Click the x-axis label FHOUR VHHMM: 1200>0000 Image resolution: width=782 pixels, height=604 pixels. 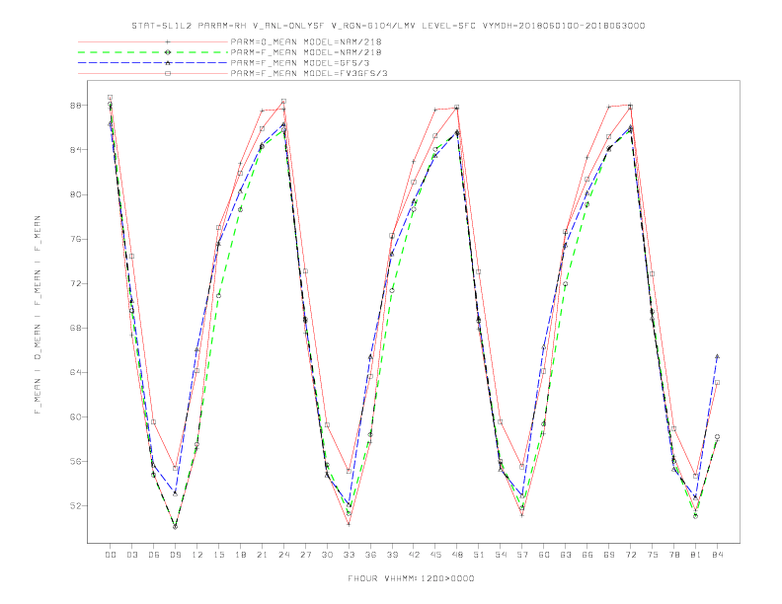tap(411, 578)
